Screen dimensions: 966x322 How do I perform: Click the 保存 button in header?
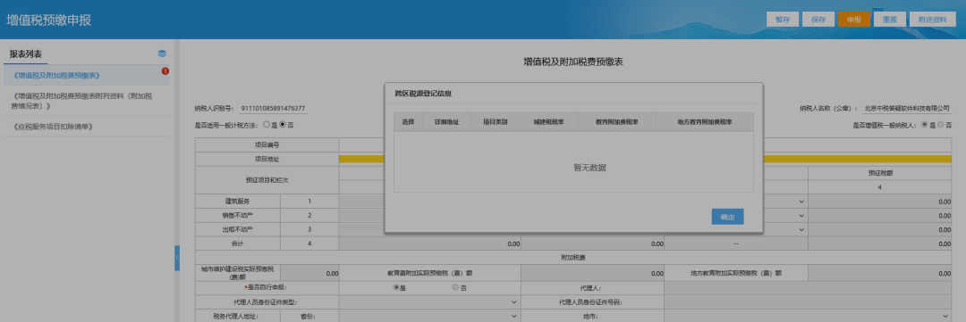818,19
